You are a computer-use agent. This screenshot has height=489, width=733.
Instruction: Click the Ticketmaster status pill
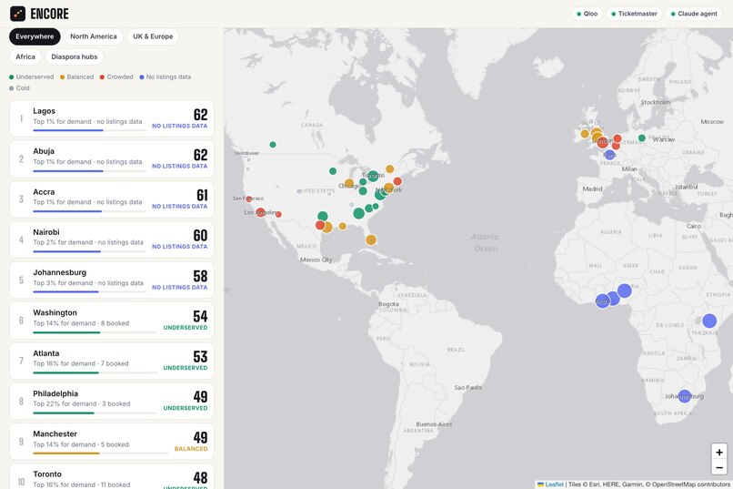point(635,14)
